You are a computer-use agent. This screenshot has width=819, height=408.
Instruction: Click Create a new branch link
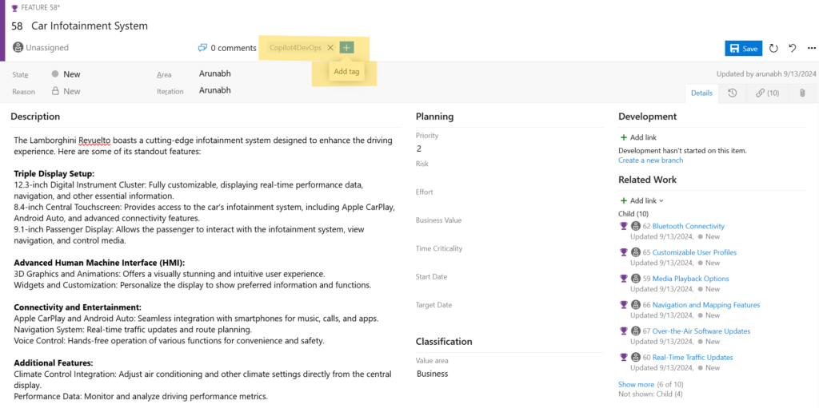[651, 160]
